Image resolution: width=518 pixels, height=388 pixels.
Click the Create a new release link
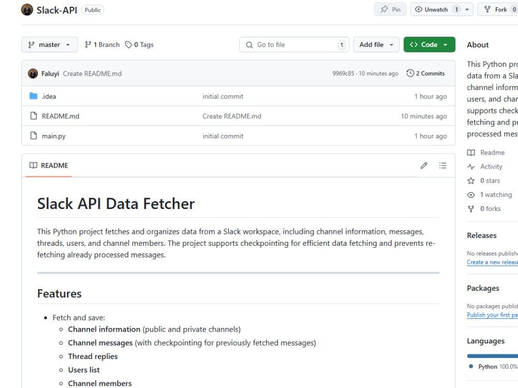coord(492,262)
